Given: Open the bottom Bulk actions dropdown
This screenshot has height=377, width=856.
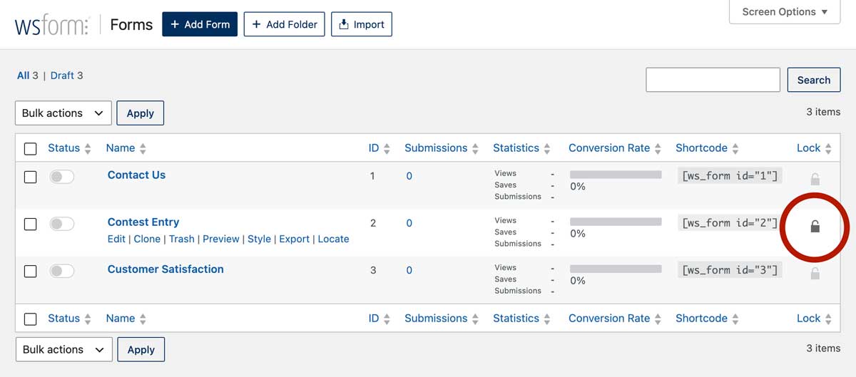Looking at the screenshot, I should [63, 349].
